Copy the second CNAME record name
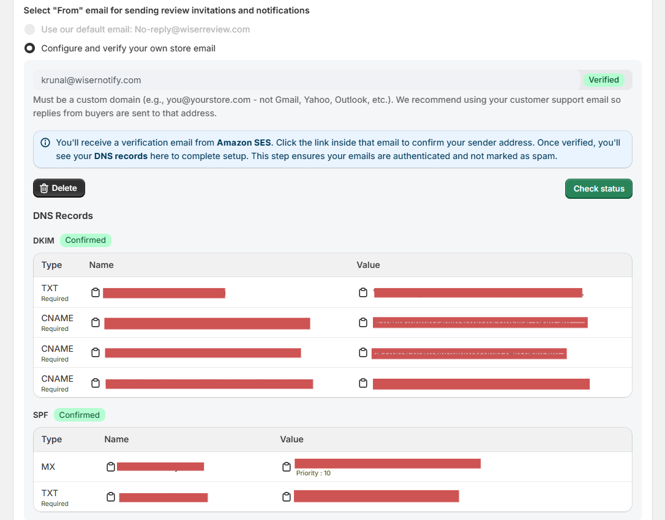Screen dimensions: 665x520 click(x=96, y=352)
